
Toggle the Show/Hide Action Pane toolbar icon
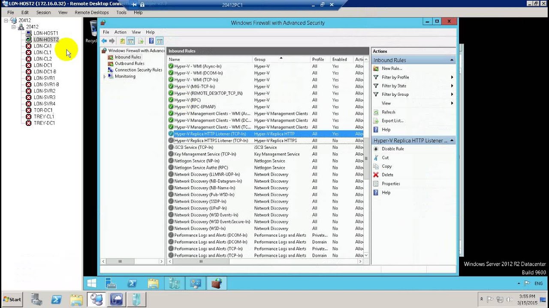[x=160, y=41]
